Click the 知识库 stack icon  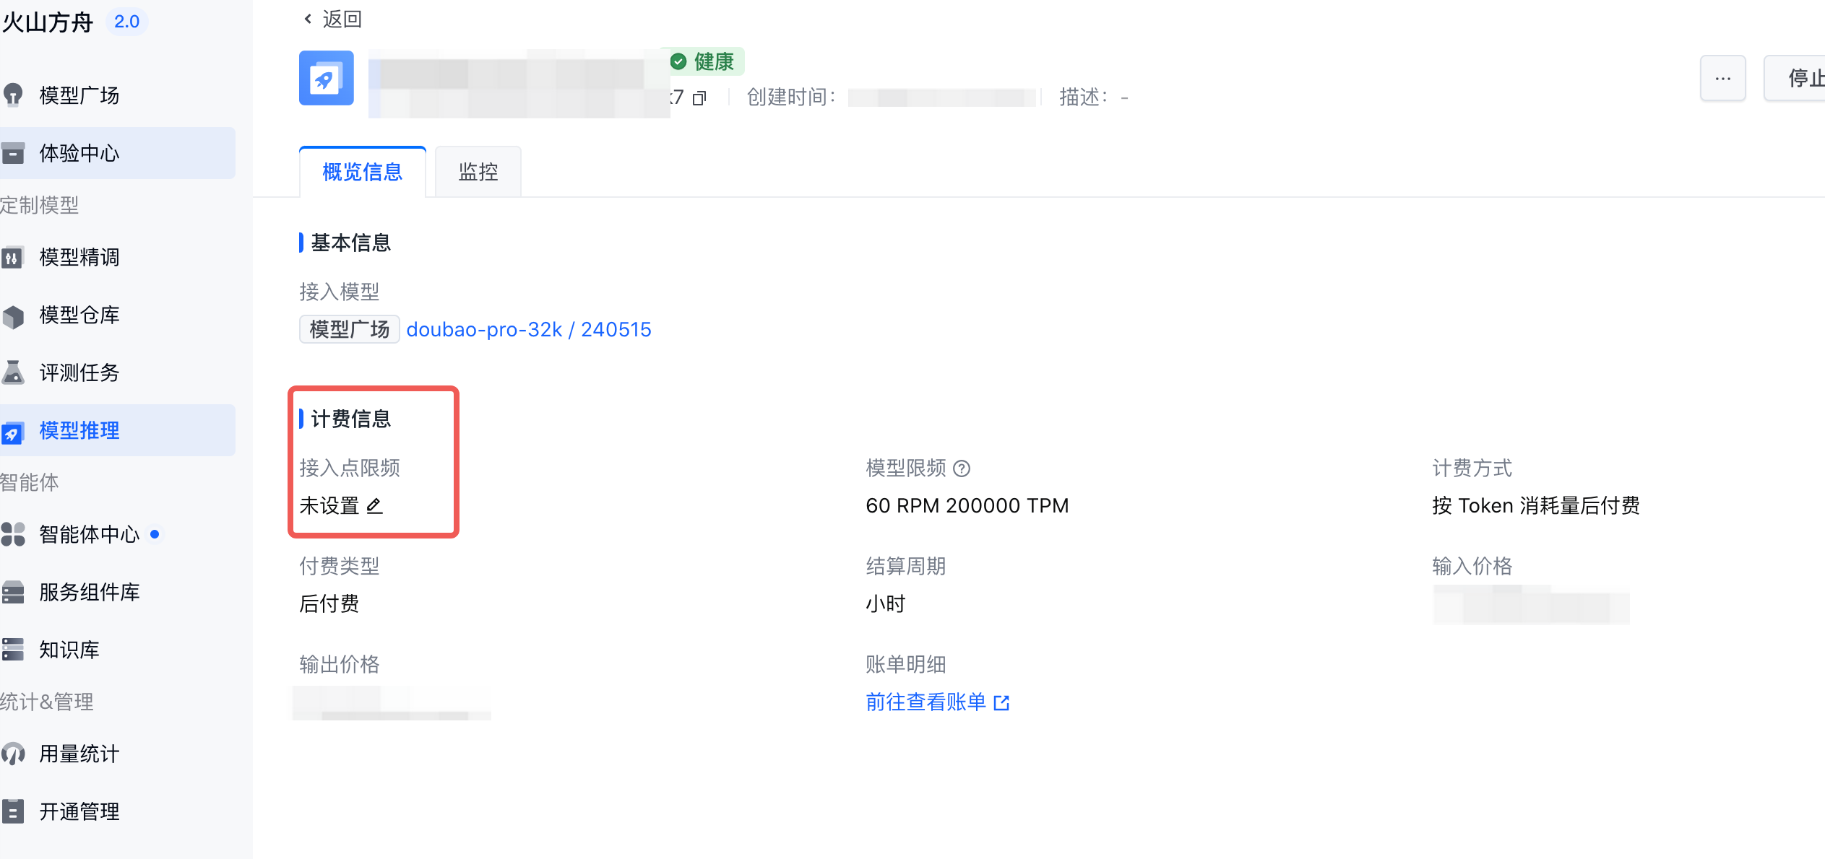point(13,650)
